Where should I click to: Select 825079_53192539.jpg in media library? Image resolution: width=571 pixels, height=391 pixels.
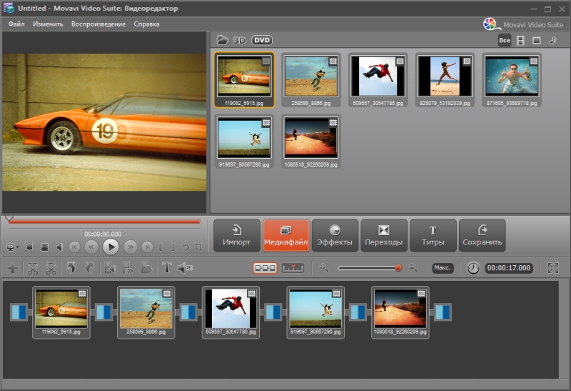click(445, 80)
